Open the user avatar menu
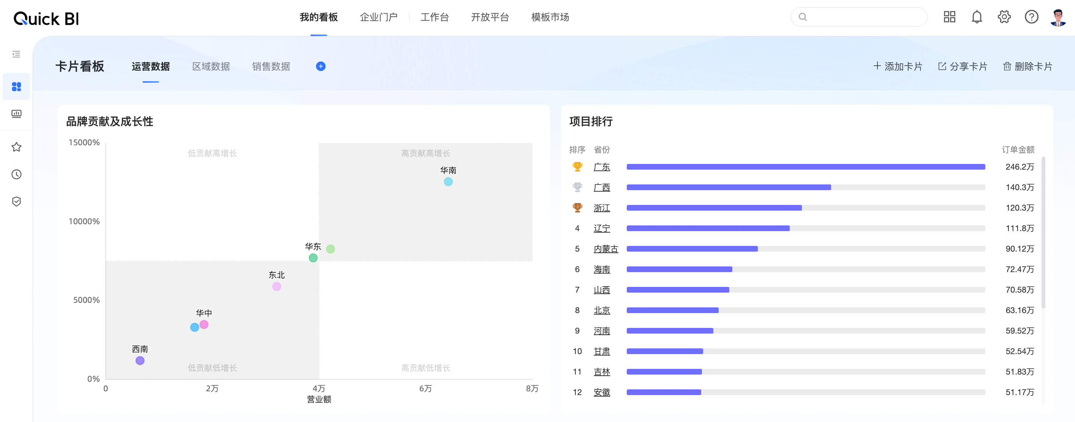The image size is (1075, 422). 1058,17
